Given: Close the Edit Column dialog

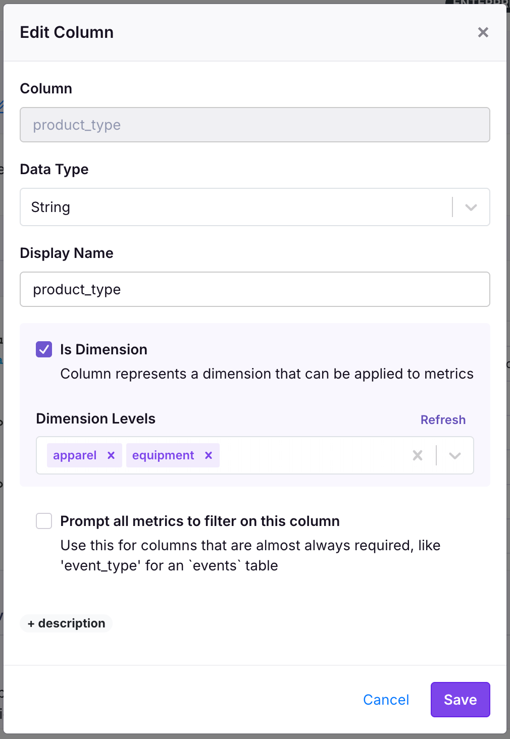Looking at the screenshot, I should click(483, 32).
